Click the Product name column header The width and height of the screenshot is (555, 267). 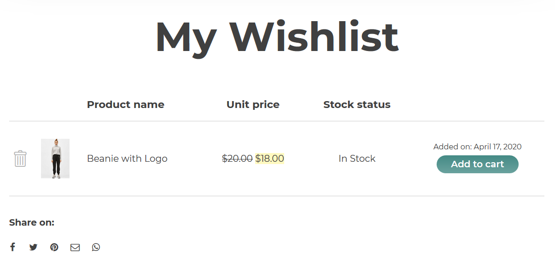[x=126, y=105]
